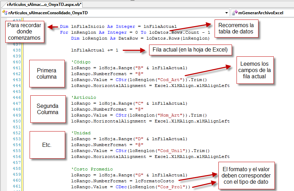This screenshot has height=191, width=294.
Task: Click the 'Artículo comment line
Action: point(84,97)
